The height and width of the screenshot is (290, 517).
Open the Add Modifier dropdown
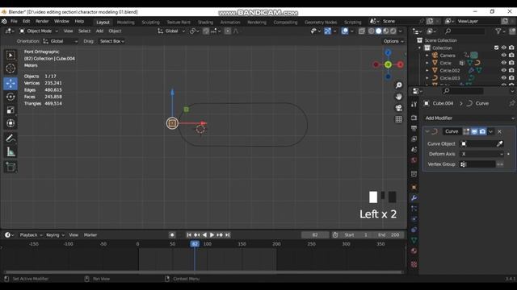tap(469, 118)
